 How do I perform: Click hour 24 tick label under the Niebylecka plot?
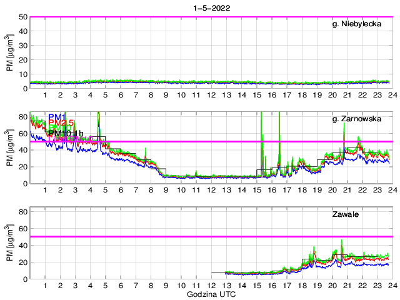(x=391, y=95)
